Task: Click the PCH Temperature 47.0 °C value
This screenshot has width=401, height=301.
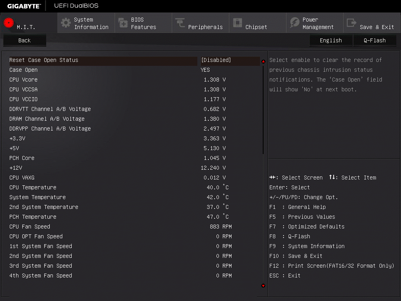Action: pos(218,216)
